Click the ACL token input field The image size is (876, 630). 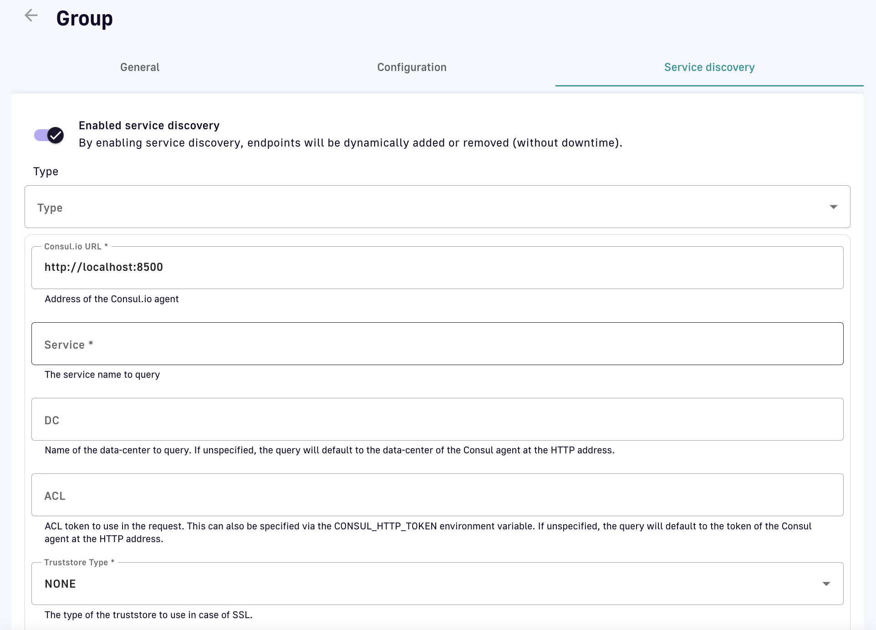click(x=437, y=495)
